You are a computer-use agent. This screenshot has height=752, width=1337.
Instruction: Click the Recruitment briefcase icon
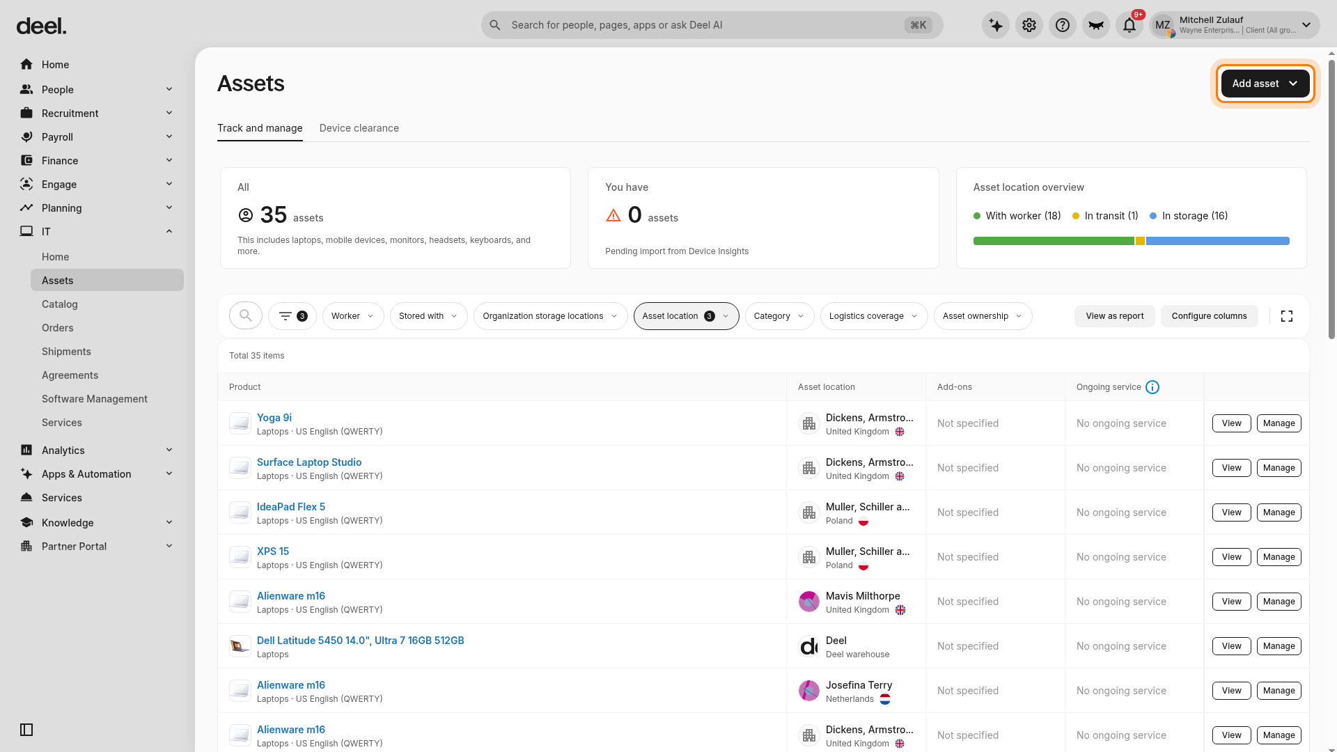click(x=26, y=113)
